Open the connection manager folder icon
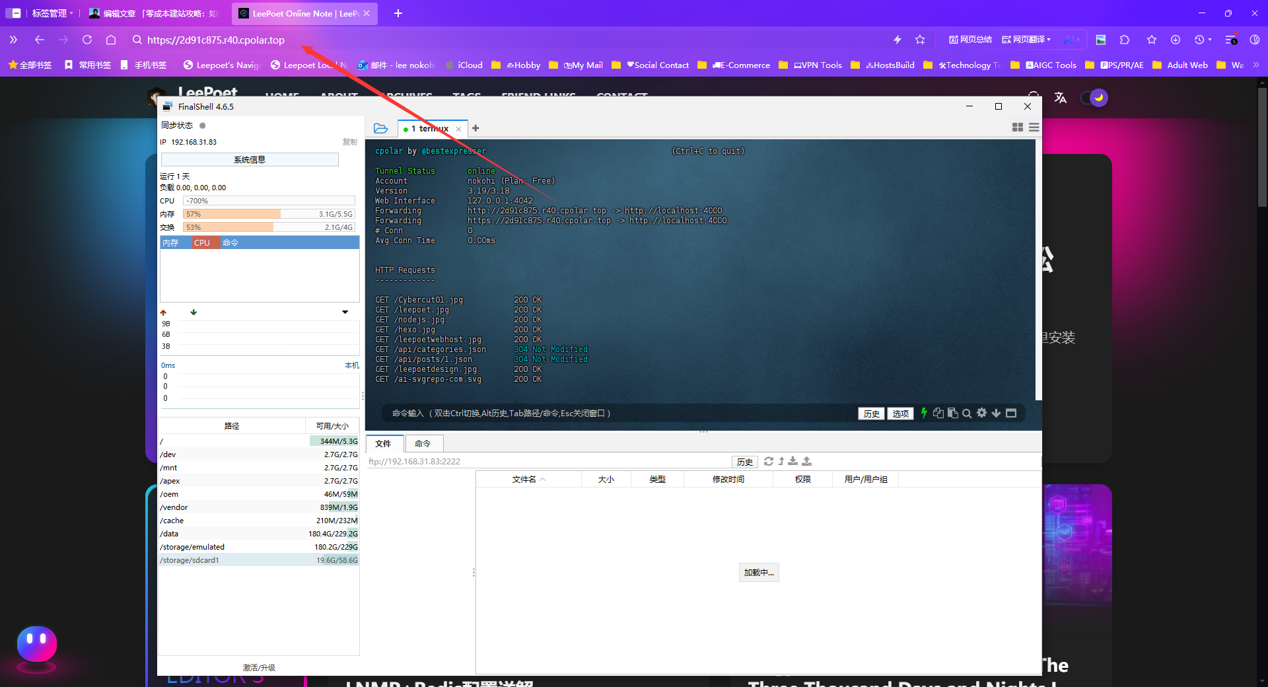The width and height of the screenshot is (1268, 687). coord(380,128)
